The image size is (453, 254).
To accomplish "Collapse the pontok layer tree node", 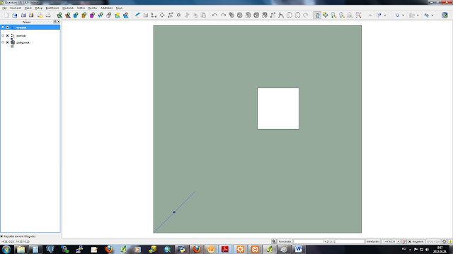I will [x=3, y=36].
